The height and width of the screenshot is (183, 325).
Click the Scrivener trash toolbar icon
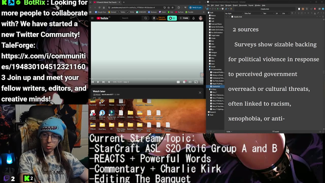[223, 9]
